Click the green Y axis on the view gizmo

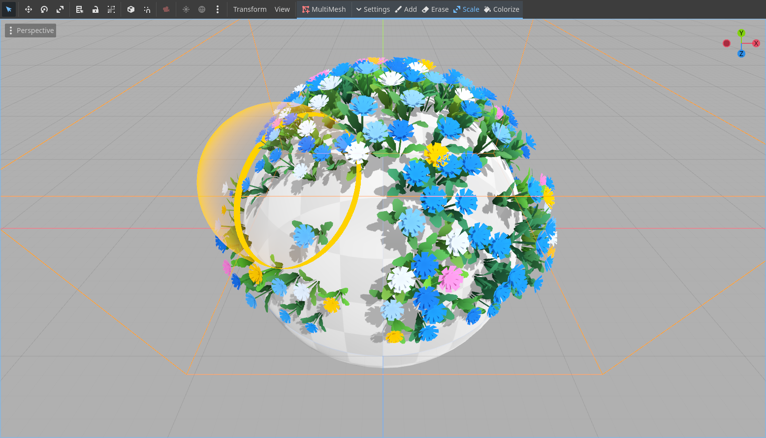click(x=741, y=33)
